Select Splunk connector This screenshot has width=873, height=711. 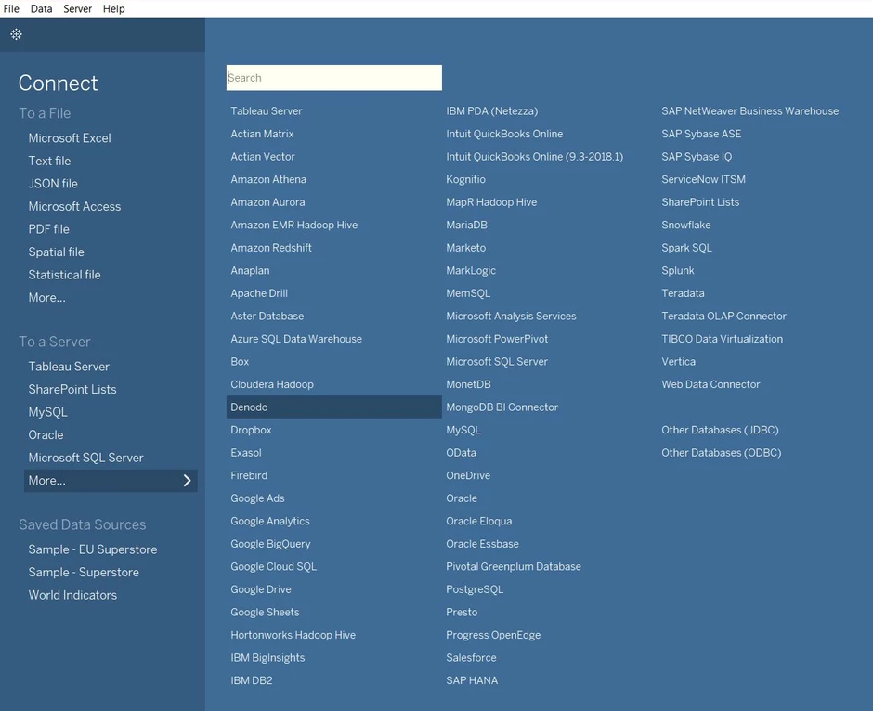coord(678,271)
